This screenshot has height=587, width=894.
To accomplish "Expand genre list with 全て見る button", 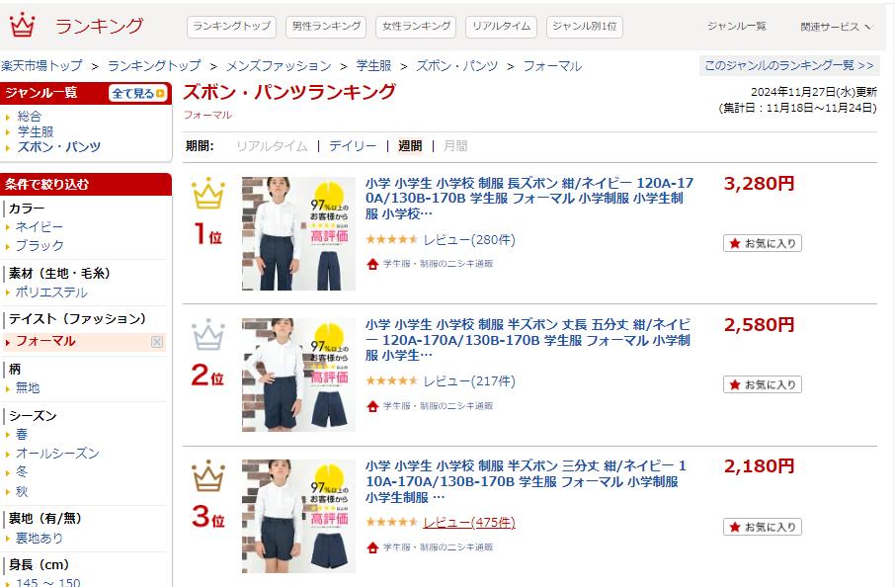I will pos(138,94).
